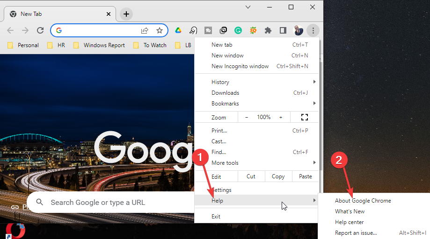
Task: Expand the Bookmarks submenu
Action: (257, 103)
